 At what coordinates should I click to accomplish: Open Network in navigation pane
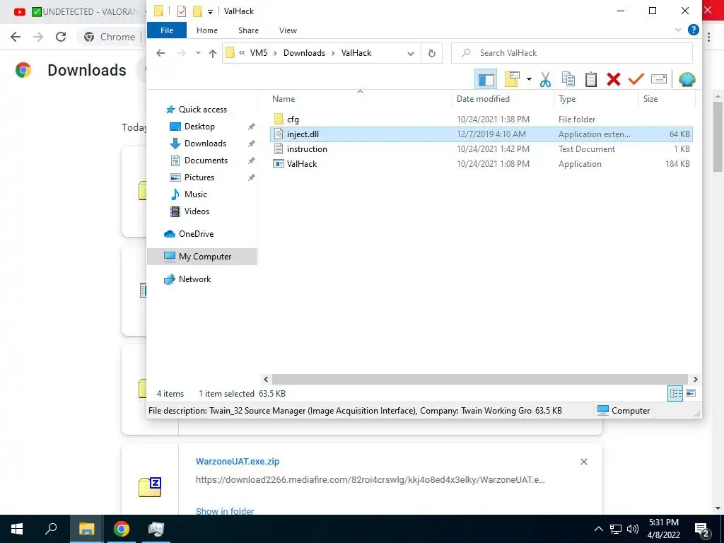click(x=194, y=279)
